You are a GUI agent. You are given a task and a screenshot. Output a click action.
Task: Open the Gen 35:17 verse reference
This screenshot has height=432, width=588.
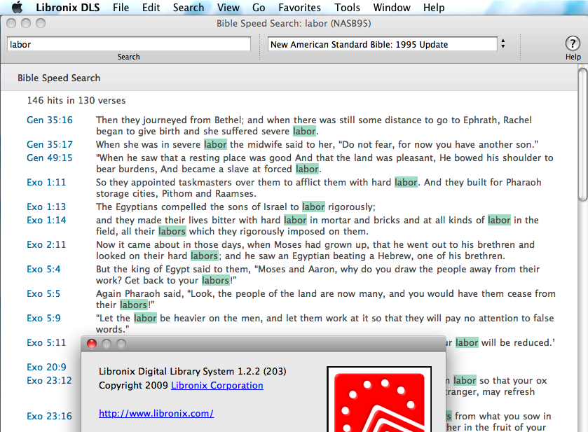coord(50,145)
